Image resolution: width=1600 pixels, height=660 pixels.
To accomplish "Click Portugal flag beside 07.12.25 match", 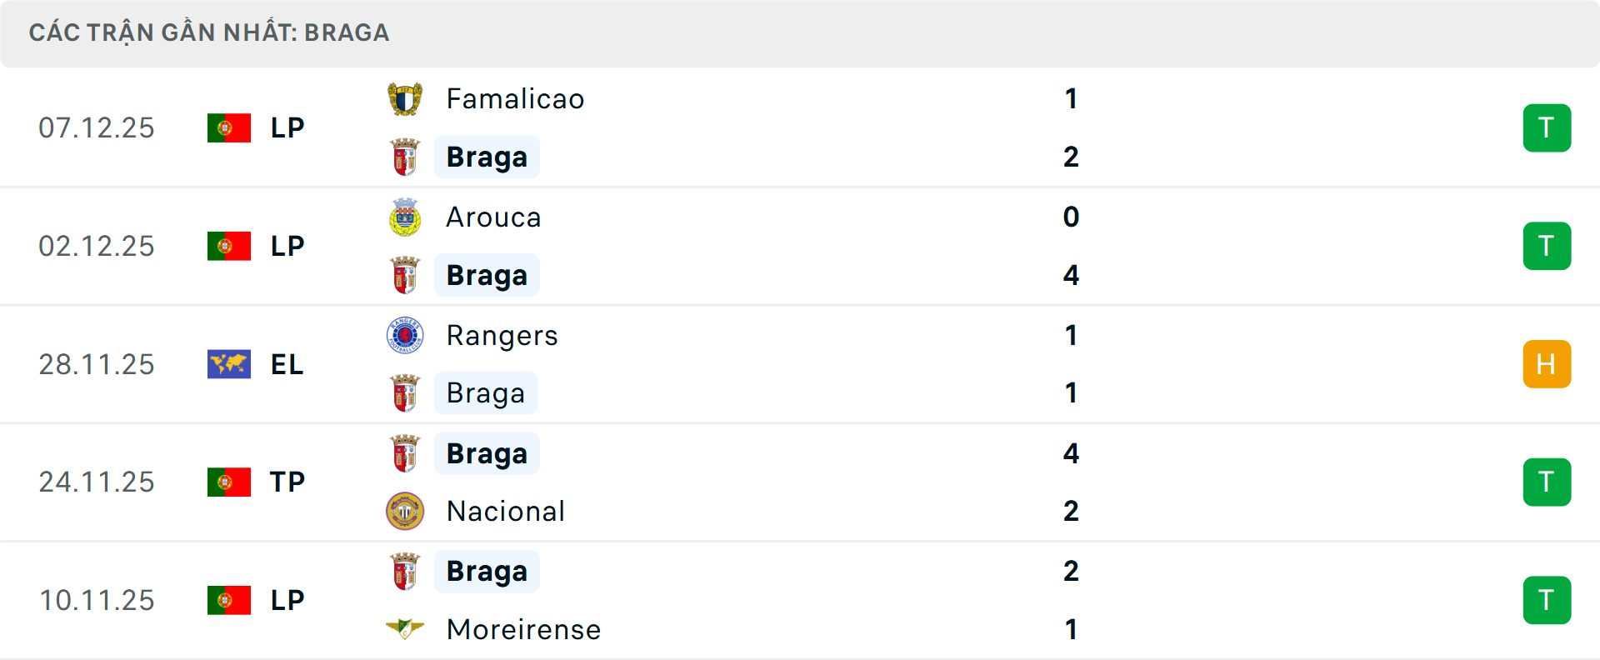I will (x=229, y=128).
